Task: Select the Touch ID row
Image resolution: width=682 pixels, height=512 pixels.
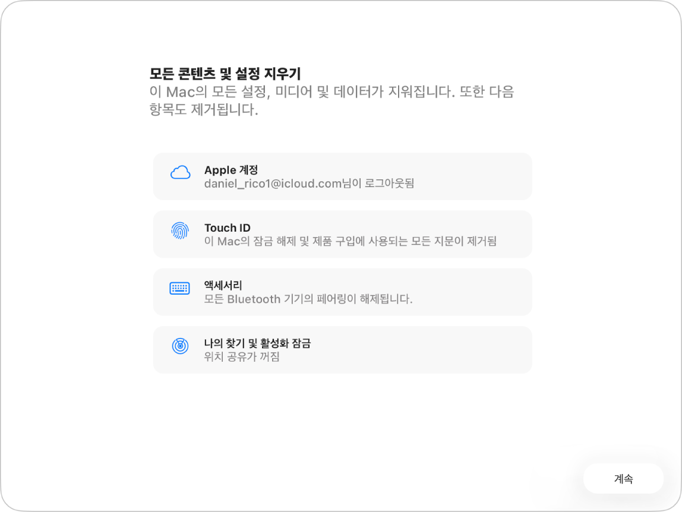Action: pos(342,233)
